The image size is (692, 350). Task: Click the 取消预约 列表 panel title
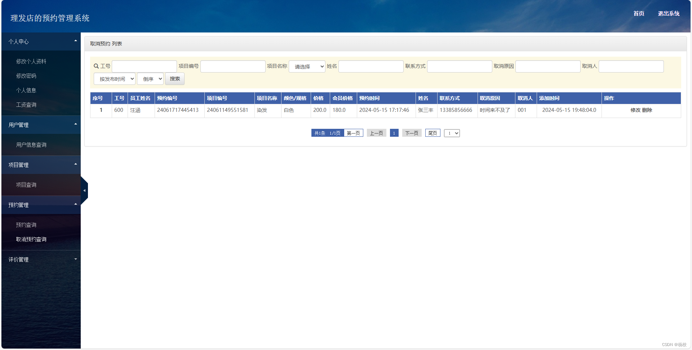pyautogui.click(x=106, y=44)
